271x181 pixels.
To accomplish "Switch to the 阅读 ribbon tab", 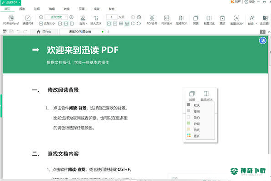I will coord(22,9).
